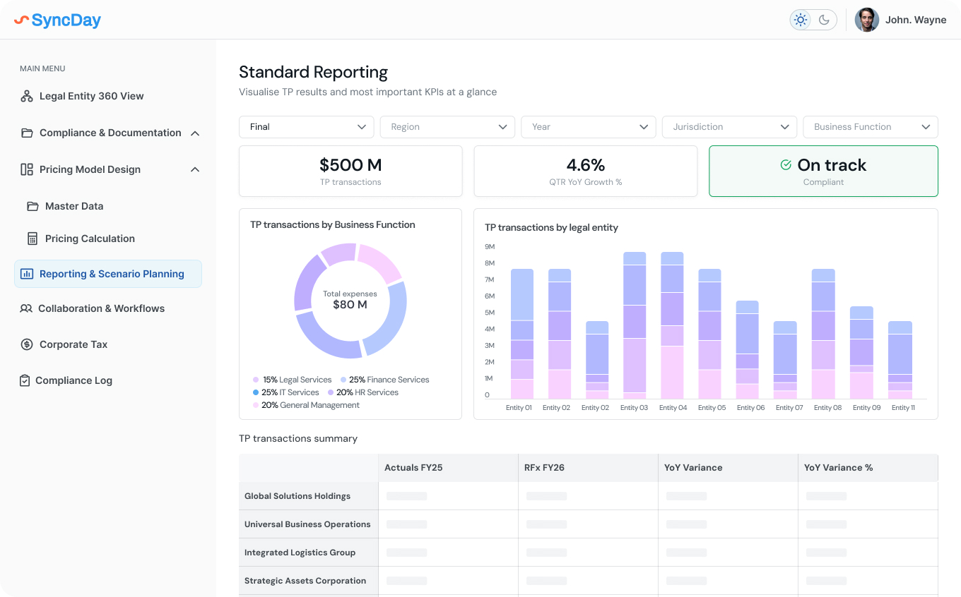Click the Collaboration & Workflows people icon

(26, 308)
